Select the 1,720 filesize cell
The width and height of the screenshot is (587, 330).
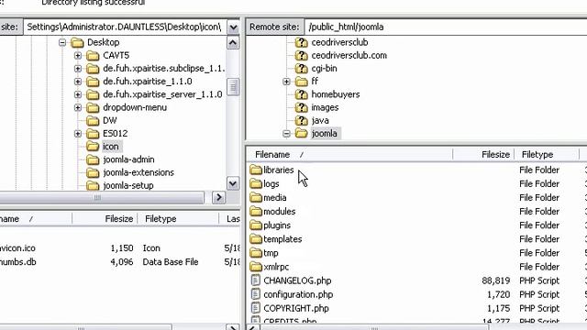[x=498, y=294]
